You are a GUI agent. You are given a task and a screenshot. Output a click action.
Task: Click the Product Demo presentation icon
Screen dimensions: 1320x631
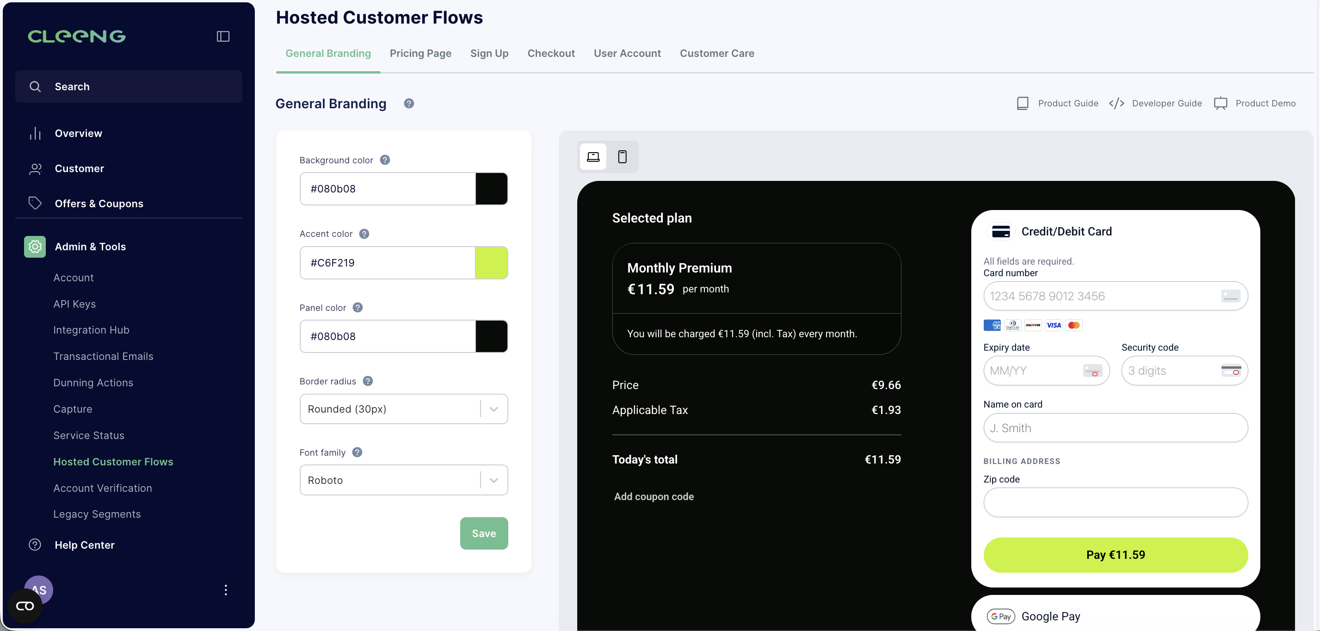pyautogui.click(x=1221, y=104)
